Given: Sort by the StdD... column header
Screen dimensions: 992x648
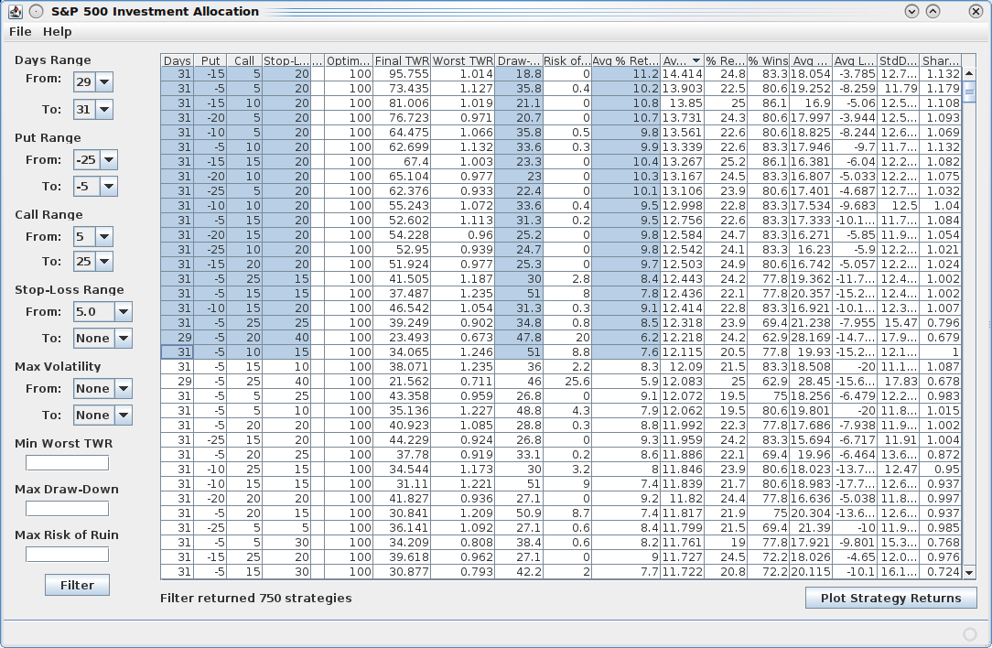Looking at the screenshot, I should (x=898, y=60).
